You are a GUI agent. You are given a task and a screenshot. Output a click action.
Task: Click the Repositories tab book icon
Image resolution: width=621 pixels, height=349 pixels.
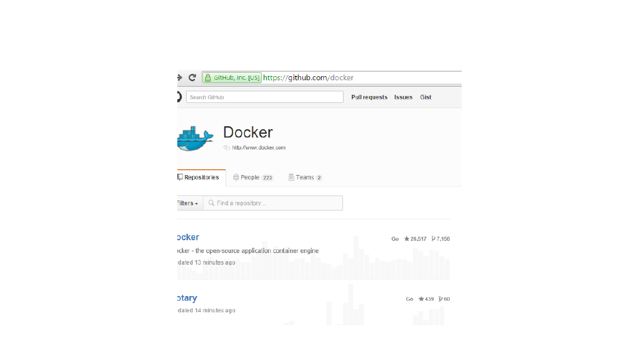coord(180,177)
